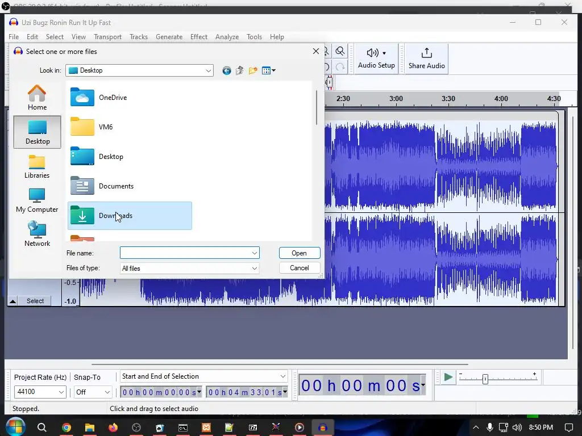
Task: Open the Analyze menu
Action: [x=227, y=37]
